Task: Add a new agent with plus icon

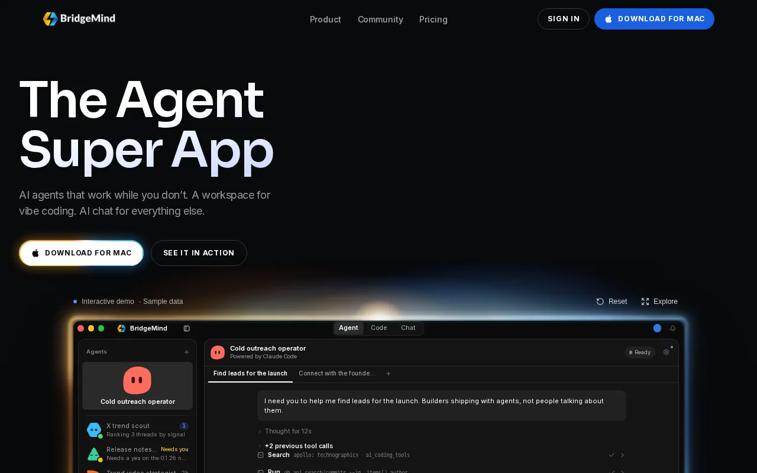Action: coord(187,352)
